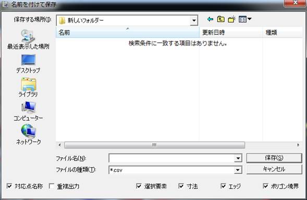Uncheck the 選択要素 checkbox
307x200 pixels.
139,186
